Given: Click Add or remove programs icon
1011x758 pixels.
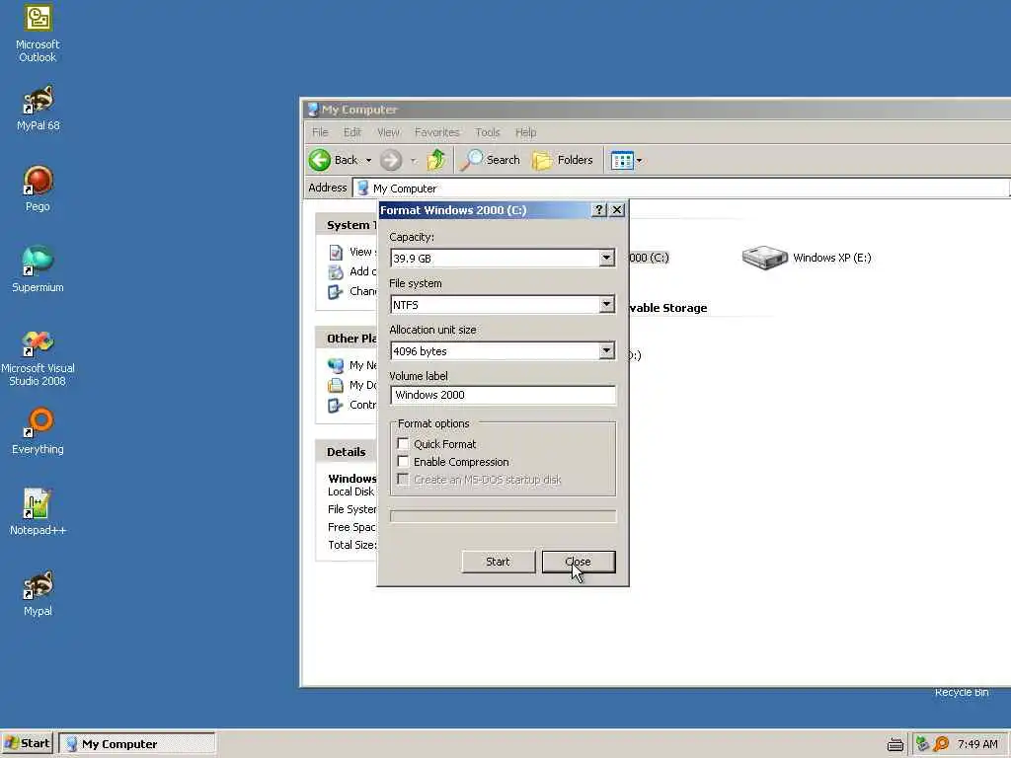Looking at the screenshot, I should [x=336, y=272].
